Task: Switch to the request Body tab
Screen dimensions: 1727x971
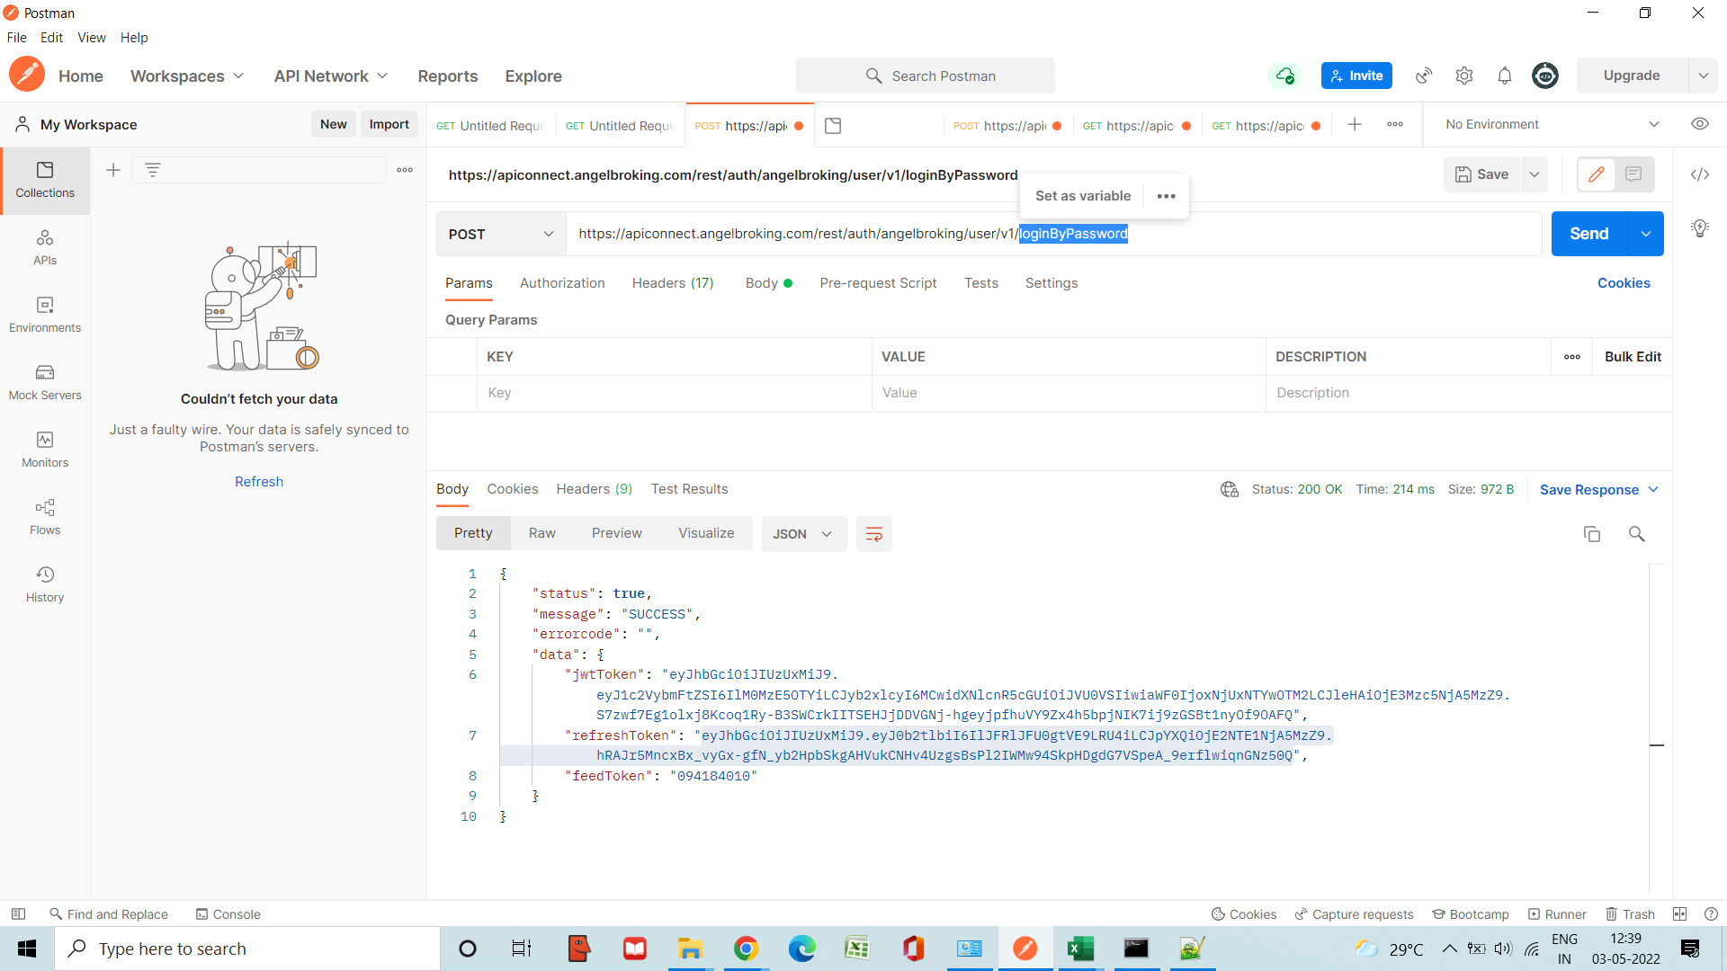Action: [768, 282]
